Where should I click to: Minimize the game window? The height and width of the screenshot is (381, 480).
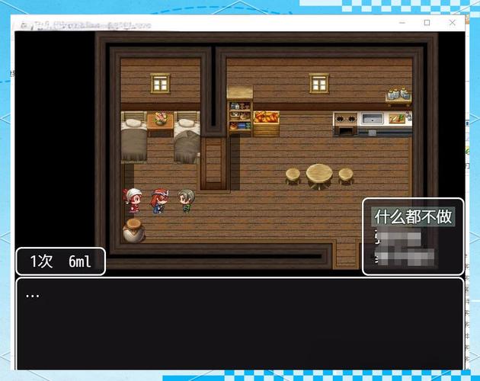coord(402,23)
